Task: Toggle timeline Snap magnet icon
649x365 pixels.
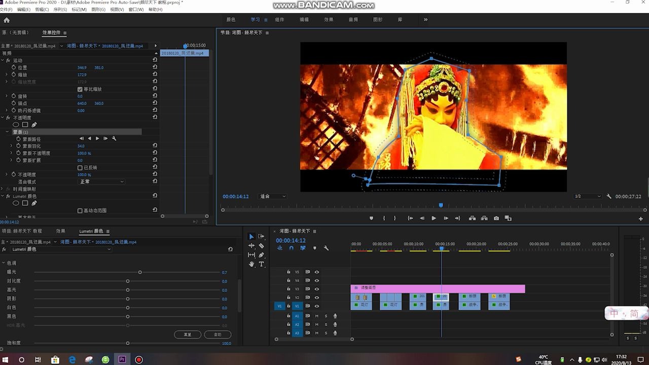Action: tap(291, 248)
